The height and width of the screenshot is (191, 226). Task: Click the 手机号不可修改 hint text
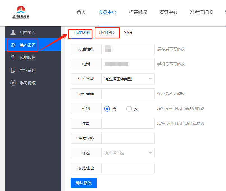tap(171, 64)
